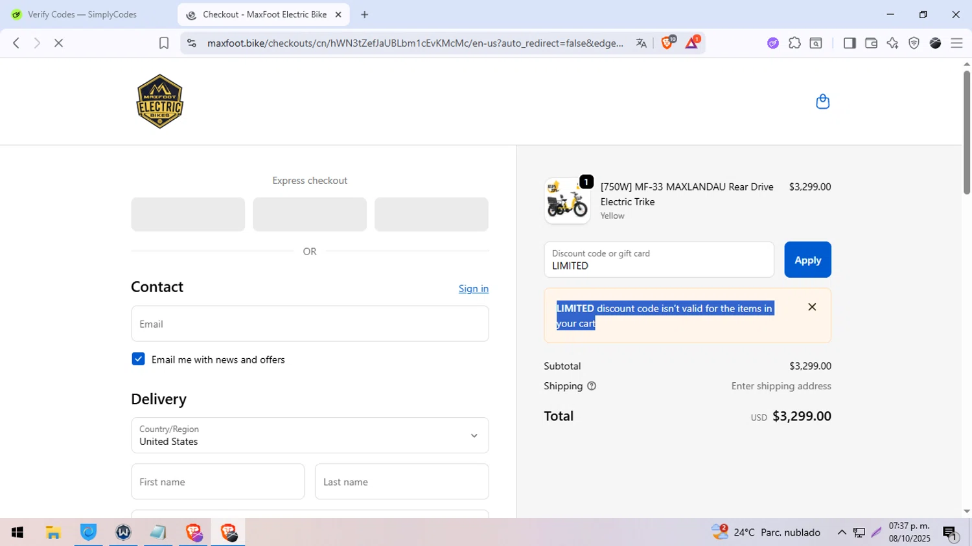This screenshot has width=972, height=546.
Task: Click the Enter shipping address text
Action: click(x=781, y=386)
